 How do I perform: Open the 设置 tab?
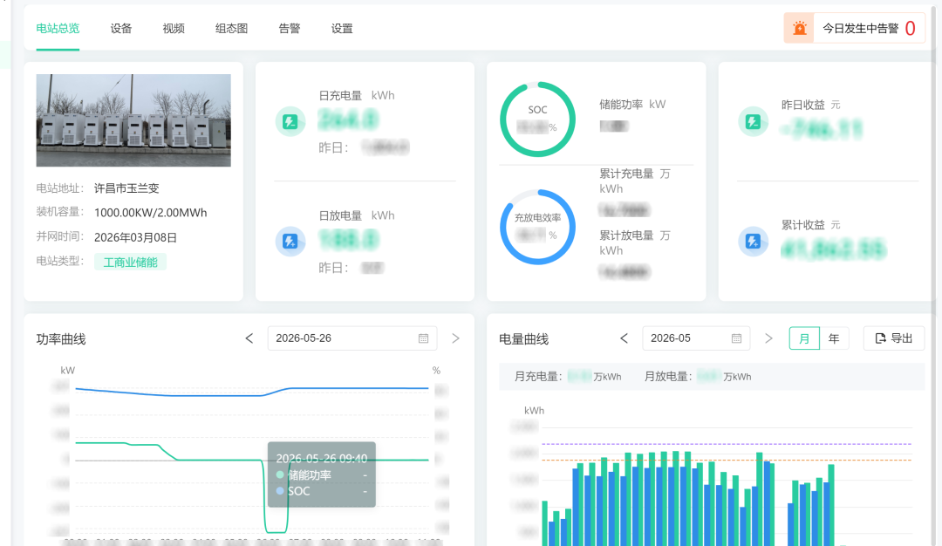[342, 28]
